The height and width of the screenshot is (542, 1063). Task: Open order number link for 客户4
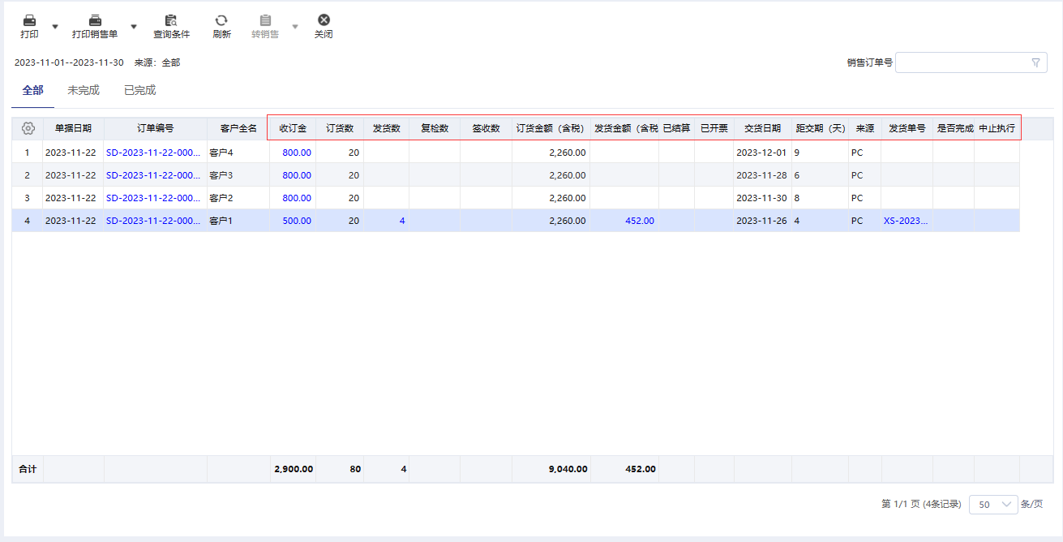(x=153, y=153)
